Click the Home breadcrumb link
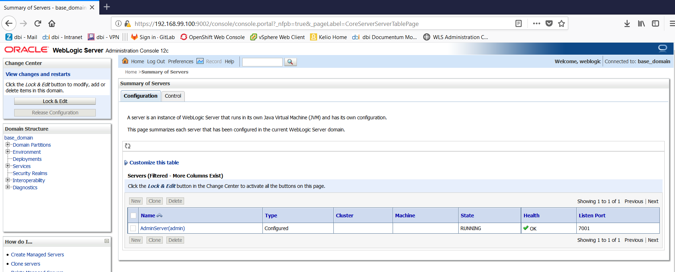 coord(131,72)
